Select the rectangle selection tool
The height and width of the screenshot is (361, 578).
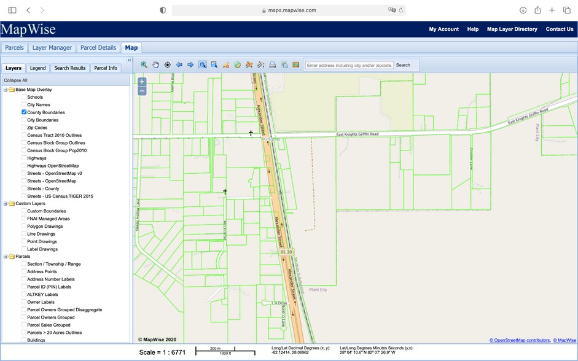[214, 64]
